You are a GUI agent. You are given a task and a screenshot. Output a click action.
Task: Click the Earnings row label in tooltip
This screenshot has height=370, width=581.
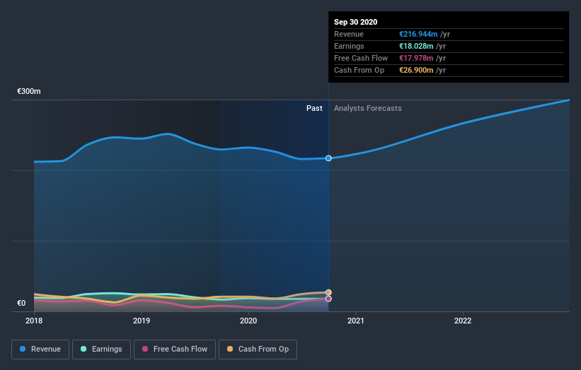coord(349,46)
